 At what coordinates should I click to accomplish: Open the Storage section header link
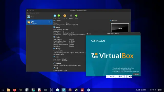click(x=58, y=49)
